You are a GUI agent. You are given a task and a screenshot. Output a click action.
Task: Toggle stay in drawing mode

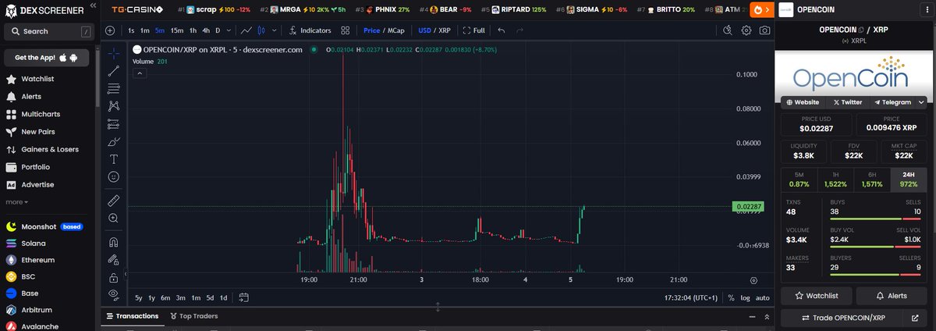tap(114, 259)
